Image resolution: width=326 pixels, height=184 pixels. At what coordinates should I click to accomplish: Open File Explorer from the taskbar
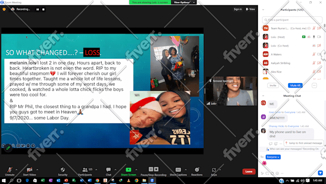tap(144, 181)
